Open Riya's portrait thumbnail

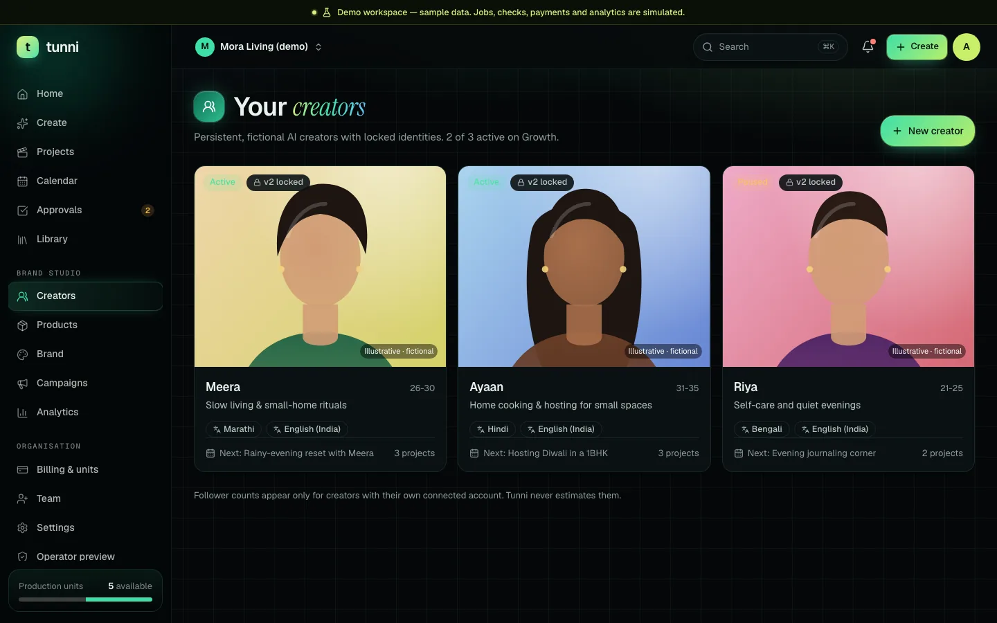point(848,267)
